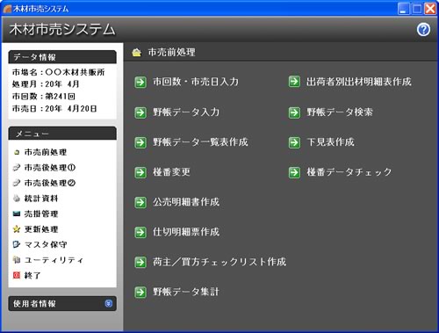Click the データ情報 panel header

click(x=62, y=57)
